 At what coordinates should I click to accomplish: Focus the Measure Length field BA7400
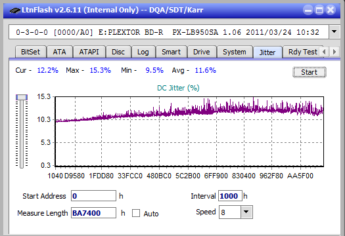click(93, 213)
